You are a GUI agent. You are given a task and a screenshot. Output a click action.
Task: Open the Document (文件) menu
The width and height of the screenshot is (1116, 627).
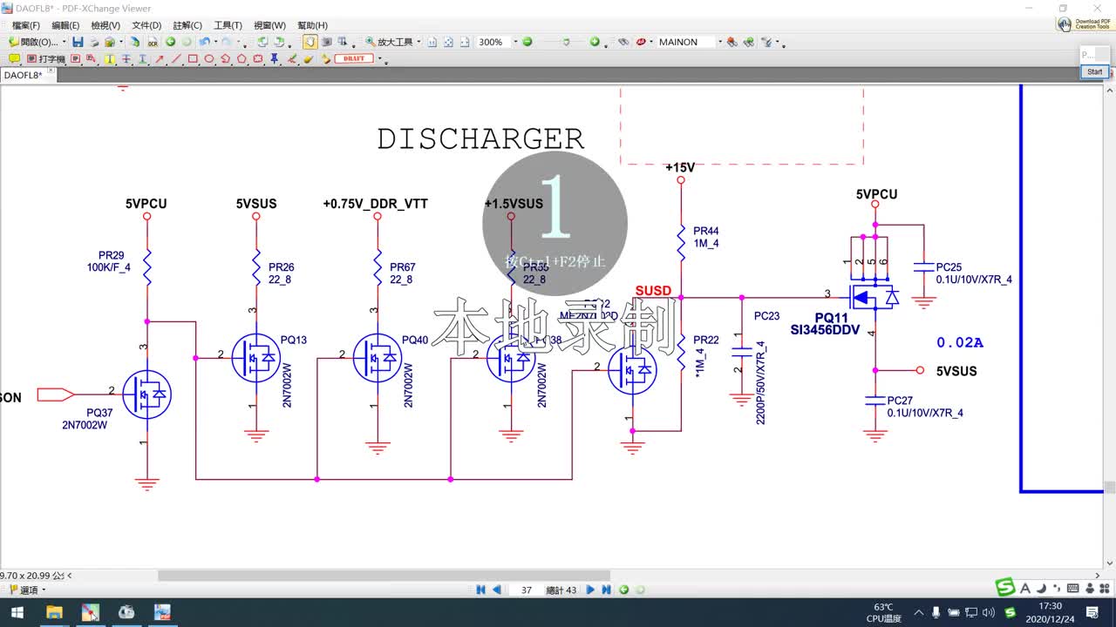point(146,25)
